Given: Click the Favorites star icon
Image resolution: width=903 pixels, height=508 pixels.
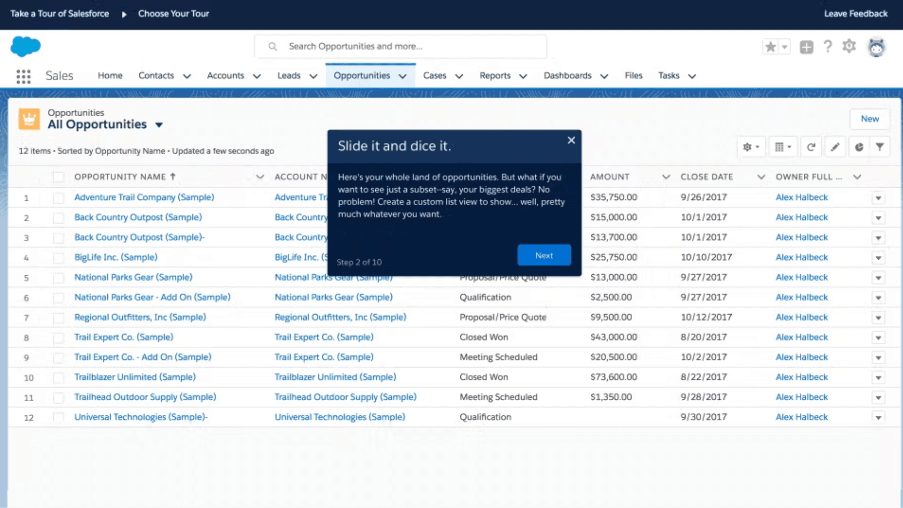Looking at the screenshot, I should [x=770, y=47].
